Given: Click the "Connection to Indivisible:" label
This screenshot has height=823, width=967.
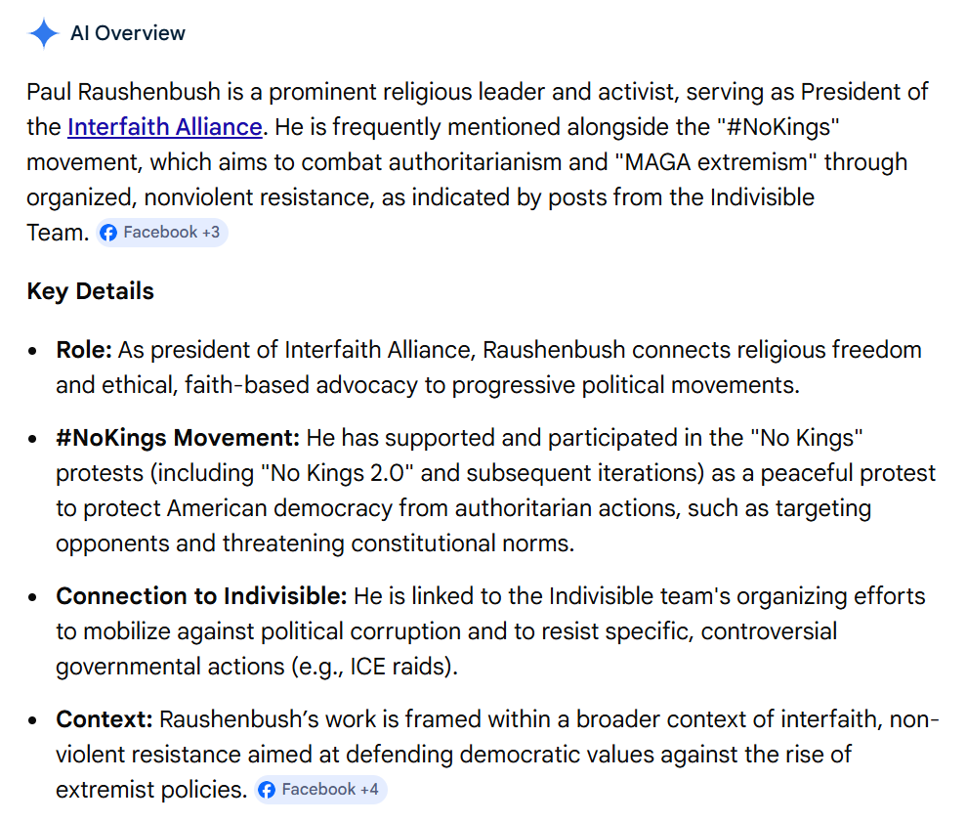Looking at the screenshot, I should [x=201, y=596].
